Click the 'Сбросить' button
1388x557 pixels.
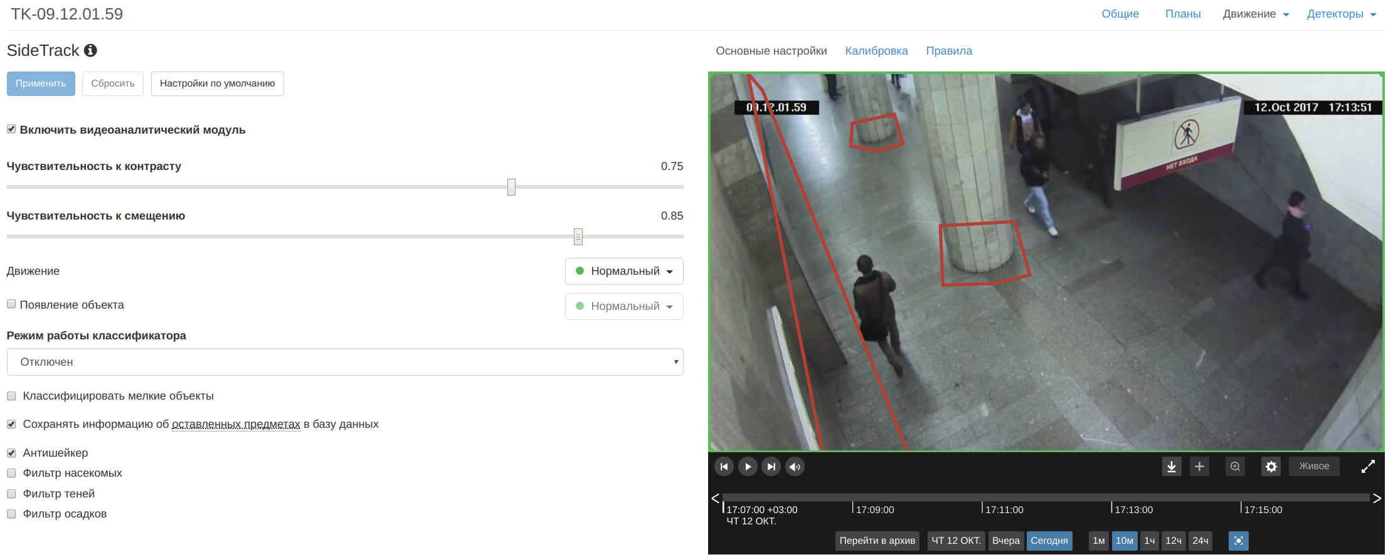[113, 83]
